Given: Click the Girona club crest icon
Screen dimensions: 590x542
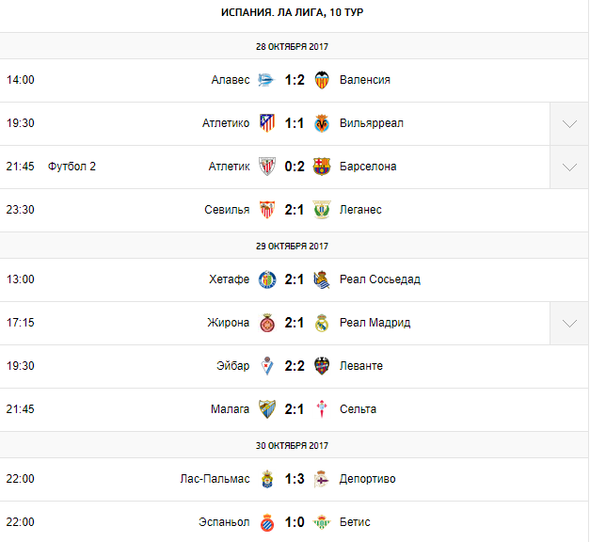Looking at the screenshot, I should coord(267,323).
